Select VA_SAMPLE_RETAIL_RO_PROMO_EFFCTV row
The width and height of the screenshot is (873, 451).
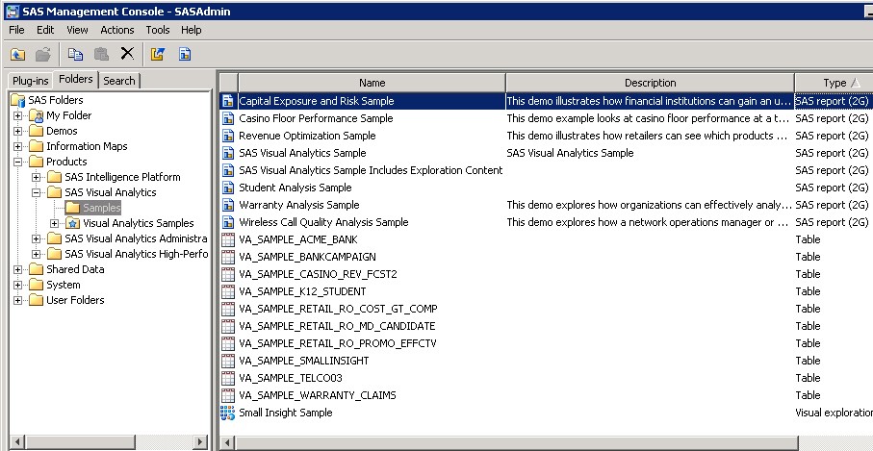click(x=546, y=343)
